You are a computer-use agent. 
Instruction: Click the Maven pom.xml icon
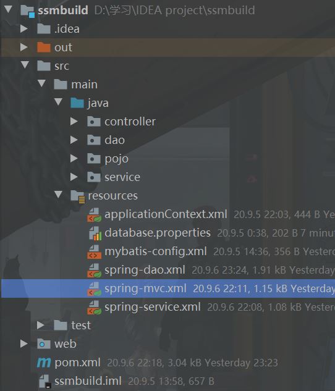(44, 363)
